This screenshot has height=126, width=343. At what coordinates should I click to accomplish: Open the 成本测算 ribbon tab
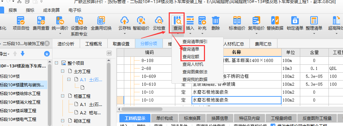coord(51,10)
